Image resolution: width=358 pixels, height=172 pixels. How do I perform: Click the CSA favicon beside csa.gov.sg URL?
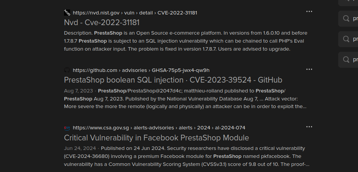click(67, 128)
